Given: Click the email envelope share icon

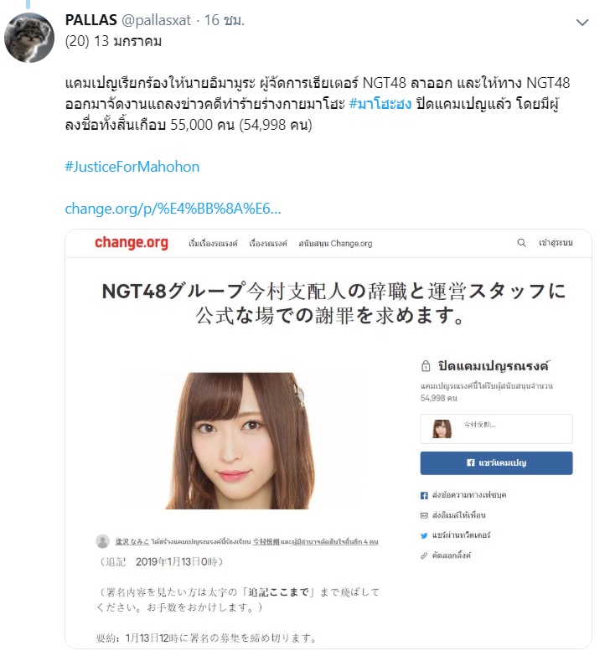Looking at the screenshot, I should coord(424,515).
